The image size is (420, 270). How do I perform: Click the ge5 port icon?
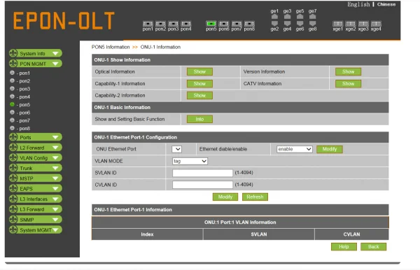tap(300, 16)
